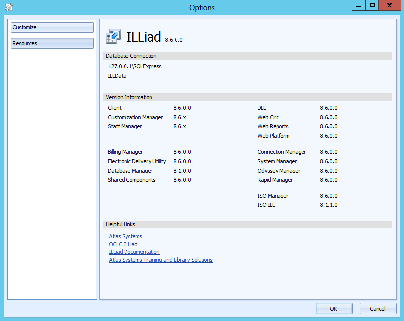Click the Rapid Manager label

coord(275,180)
